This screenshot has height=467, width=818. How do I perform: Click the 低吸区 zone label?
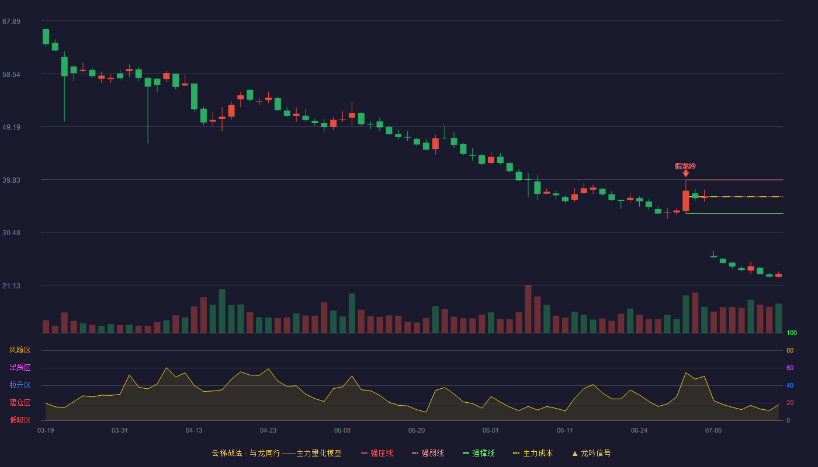point(20,420)
